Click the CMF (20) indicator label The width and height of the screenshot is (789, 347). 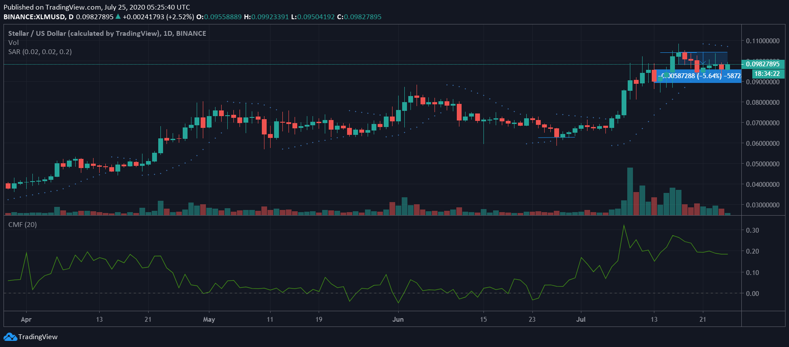[x=22, y=225]
